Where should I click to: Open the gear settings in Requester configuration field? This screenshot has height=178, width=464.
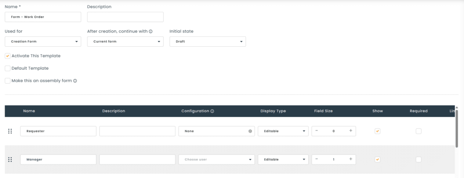250,131
